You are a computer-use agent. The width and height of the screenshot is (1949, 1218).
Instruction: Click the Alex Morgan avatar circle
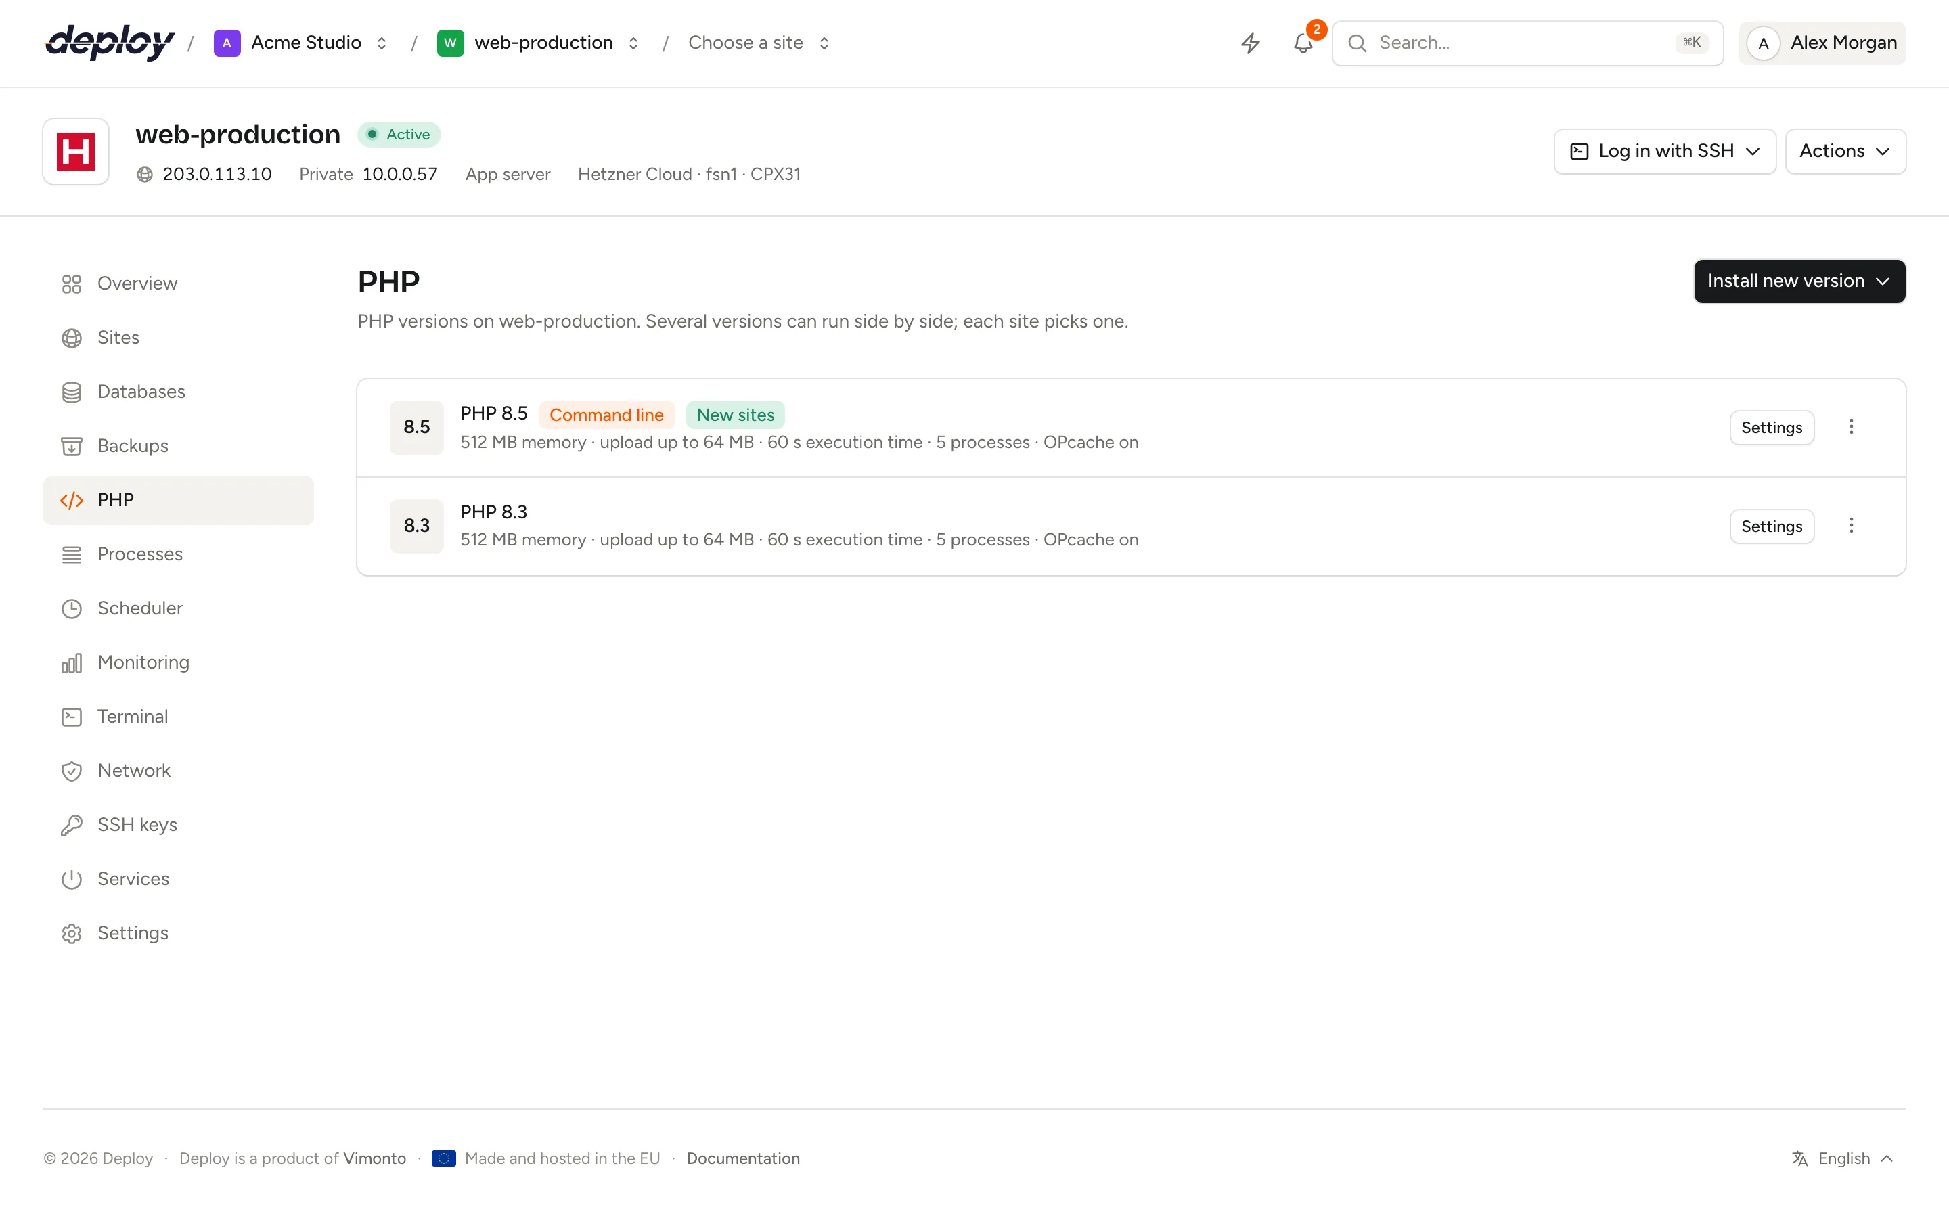[1763, 43]
